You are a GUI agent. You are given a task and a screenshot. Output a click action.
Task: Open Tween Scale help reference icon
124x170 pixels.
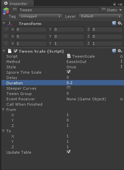(x=114, y=51)
